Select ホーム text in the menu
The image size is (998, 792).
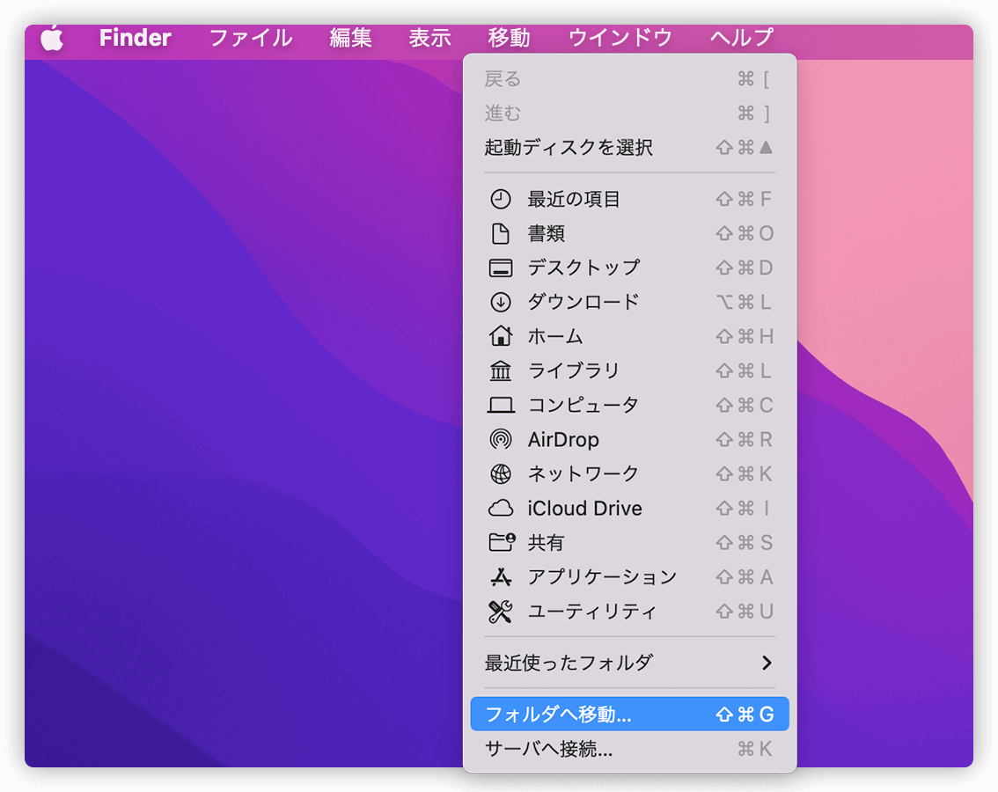pyautogui.click(x=555, y=336)
